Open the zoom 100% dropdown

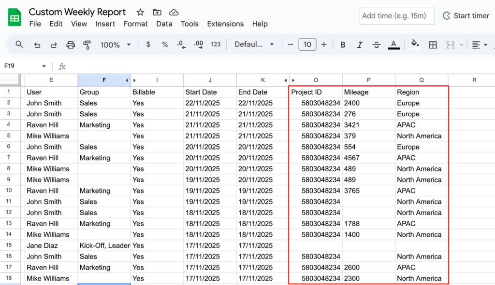coord(116,45)
